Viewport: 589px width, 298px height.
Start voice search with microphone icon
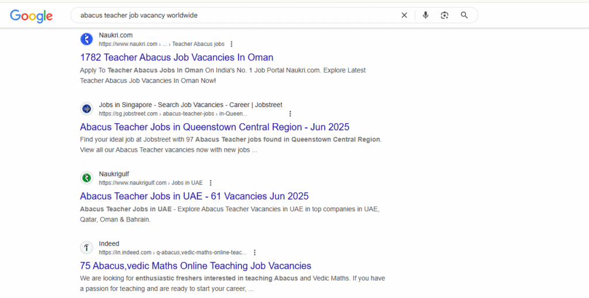[425, 16]
